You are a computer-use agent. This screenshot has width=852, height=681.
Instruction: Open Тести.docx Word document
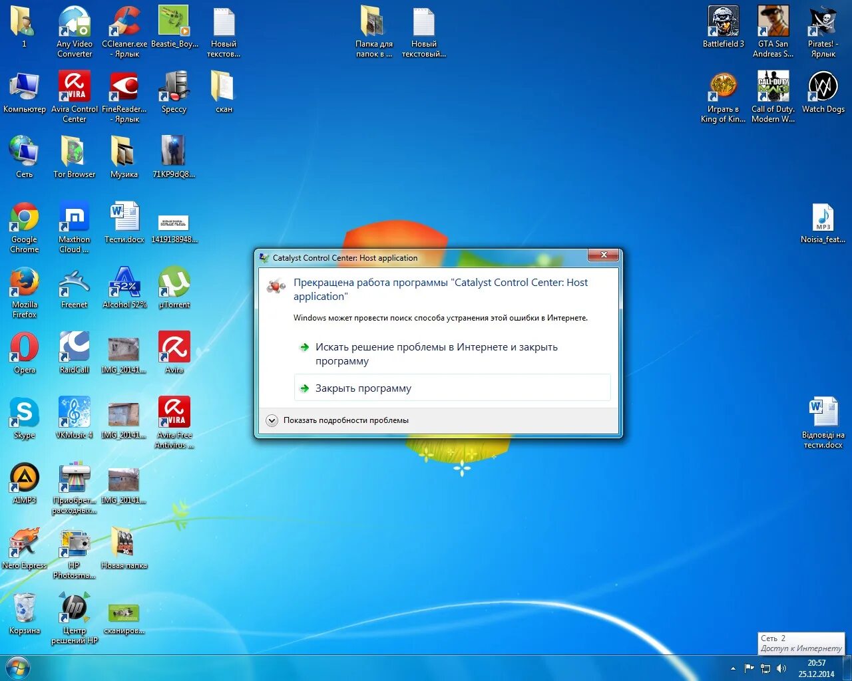[124, 222]
